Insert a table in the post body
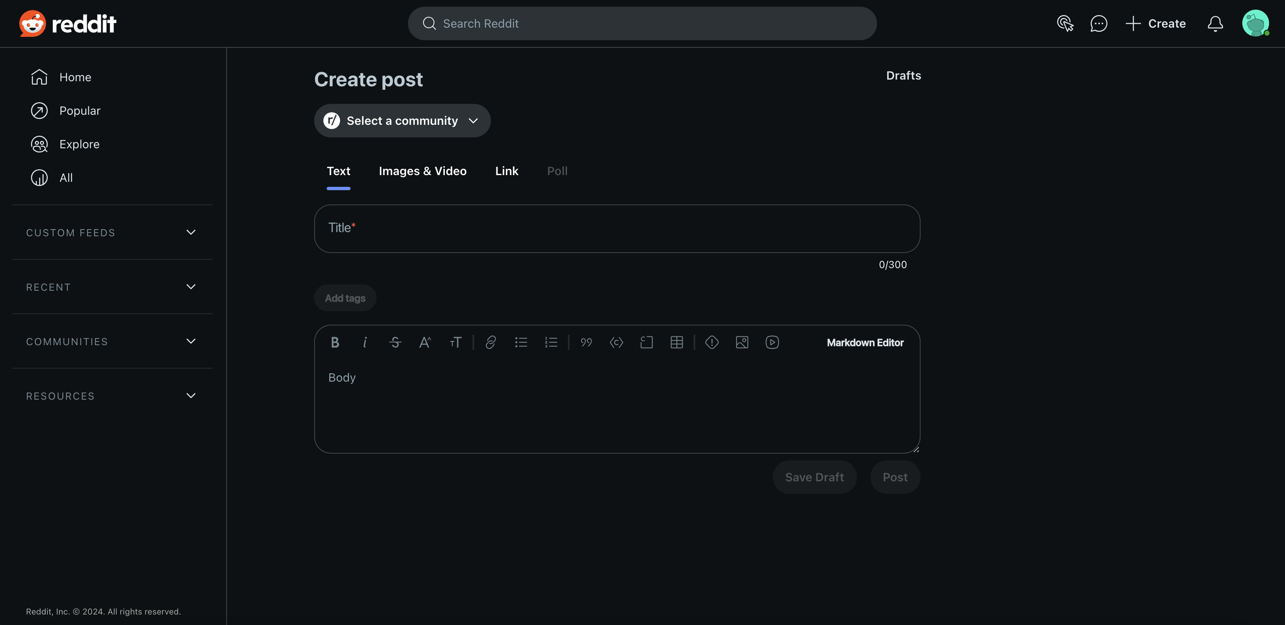 click(676, 342)
